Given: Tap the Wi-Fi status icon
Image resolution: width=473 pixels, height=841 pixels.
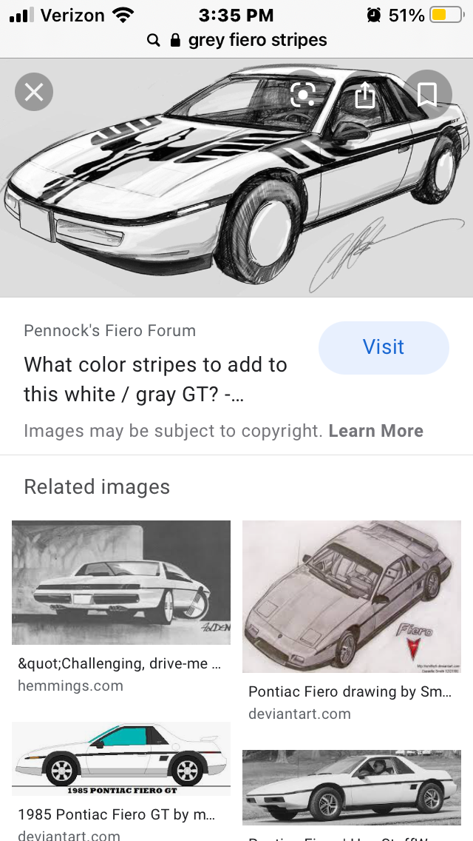Looking at the screenshot, I should [x=123, y=15].
